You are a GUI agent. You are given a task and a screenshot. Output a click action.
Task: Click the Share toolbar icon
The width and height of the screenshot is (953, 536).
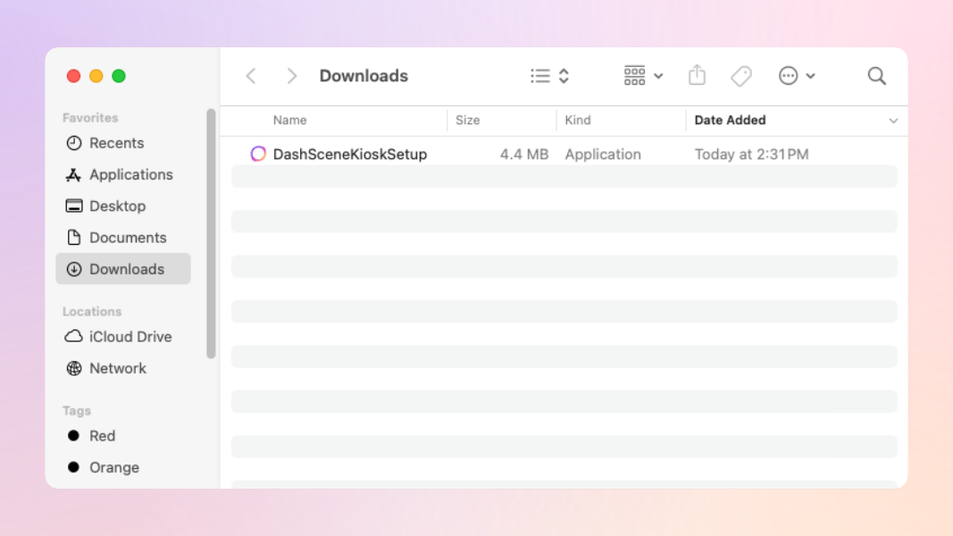(x=698, y=75)
